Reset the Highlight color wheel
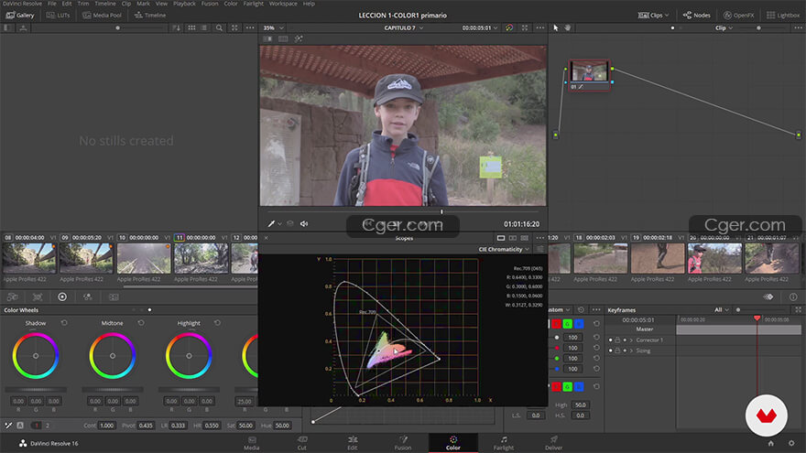 pos(217,323)
